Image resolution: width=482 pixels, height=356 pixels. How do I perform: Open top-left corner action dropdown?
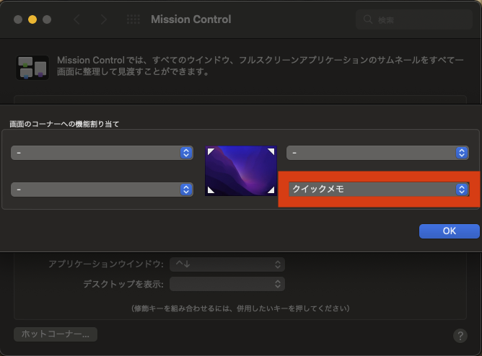[102, 153]
